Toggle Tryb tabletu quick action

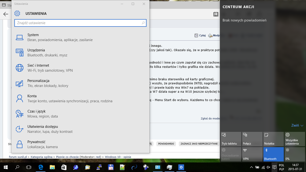[231, 139]
